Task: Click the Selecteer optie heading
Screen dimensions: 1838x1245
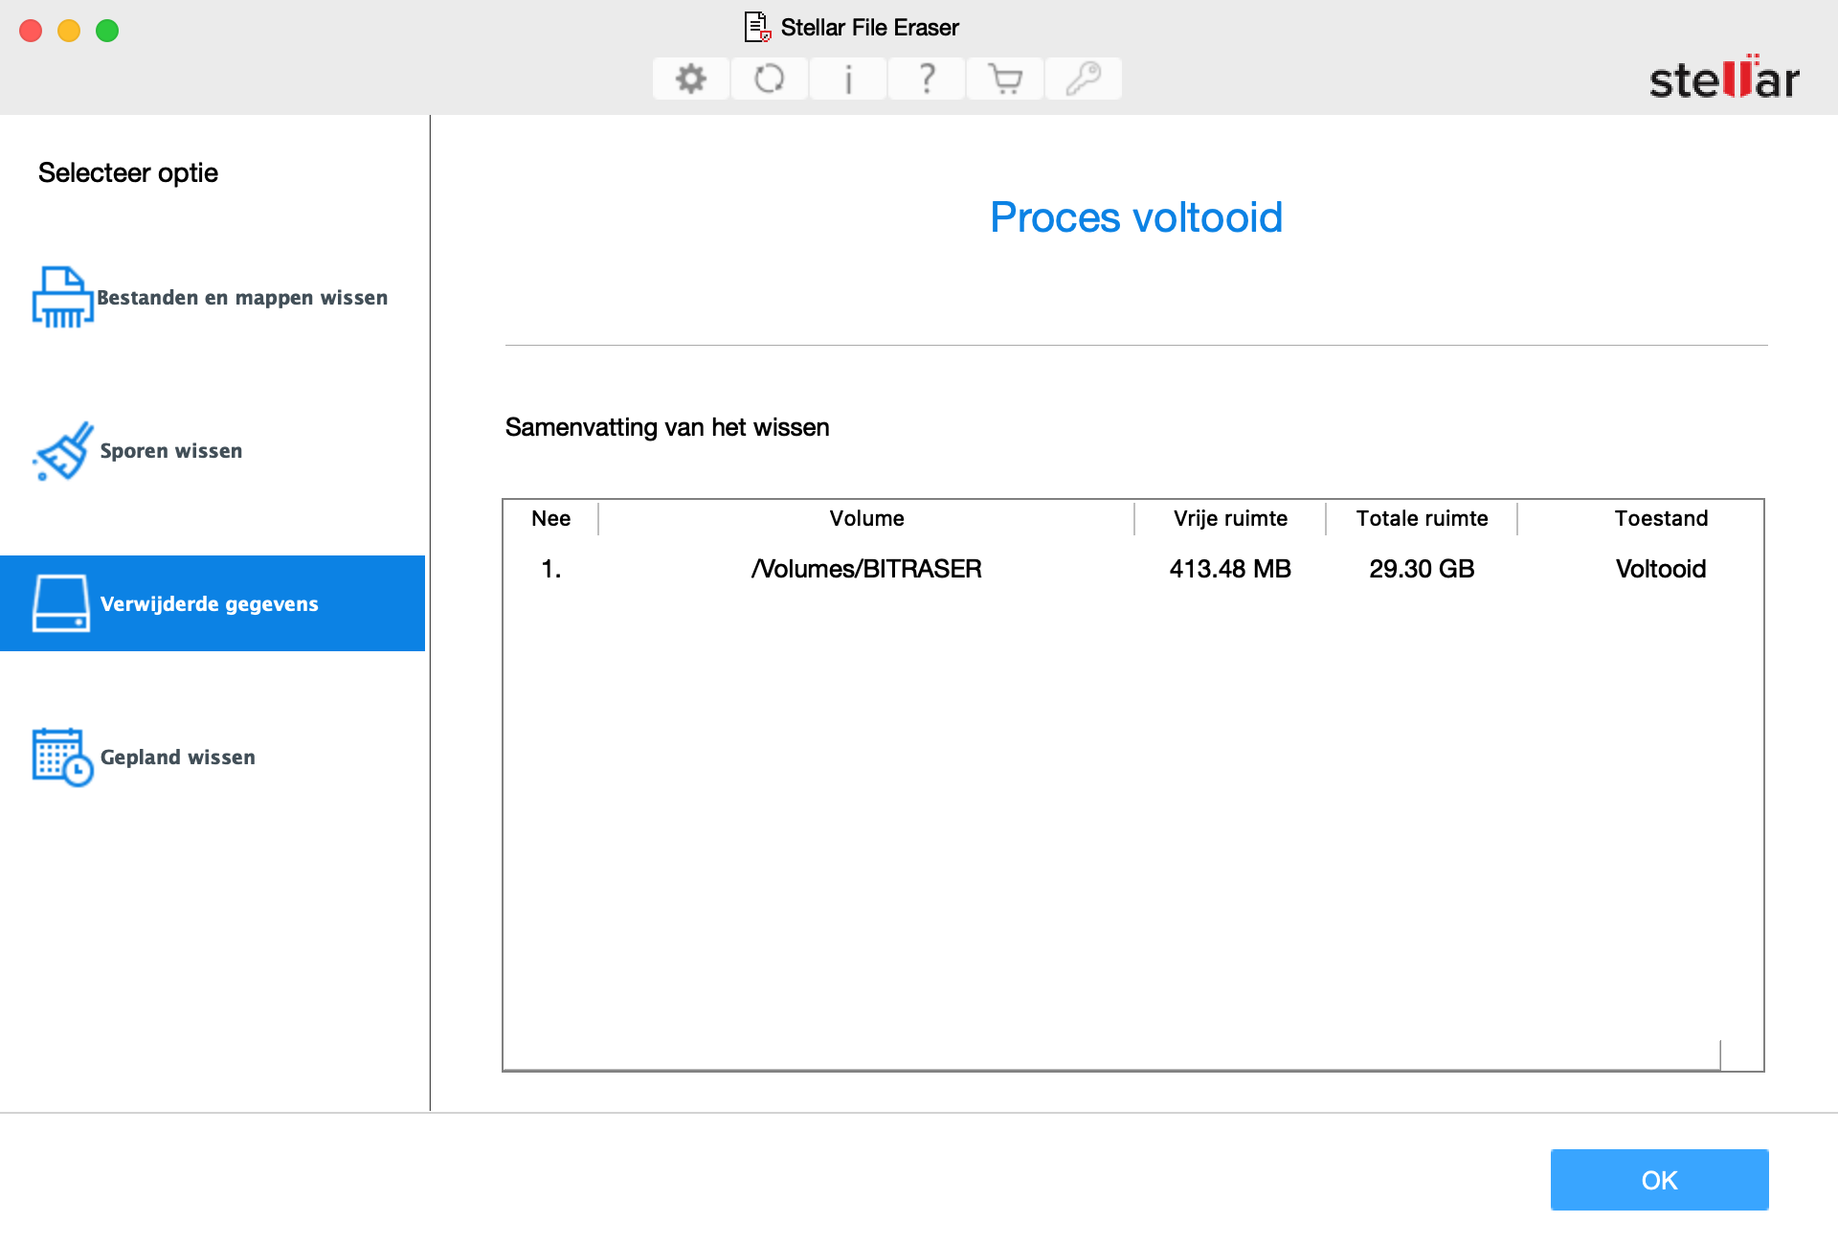Action: pos(128,172)
